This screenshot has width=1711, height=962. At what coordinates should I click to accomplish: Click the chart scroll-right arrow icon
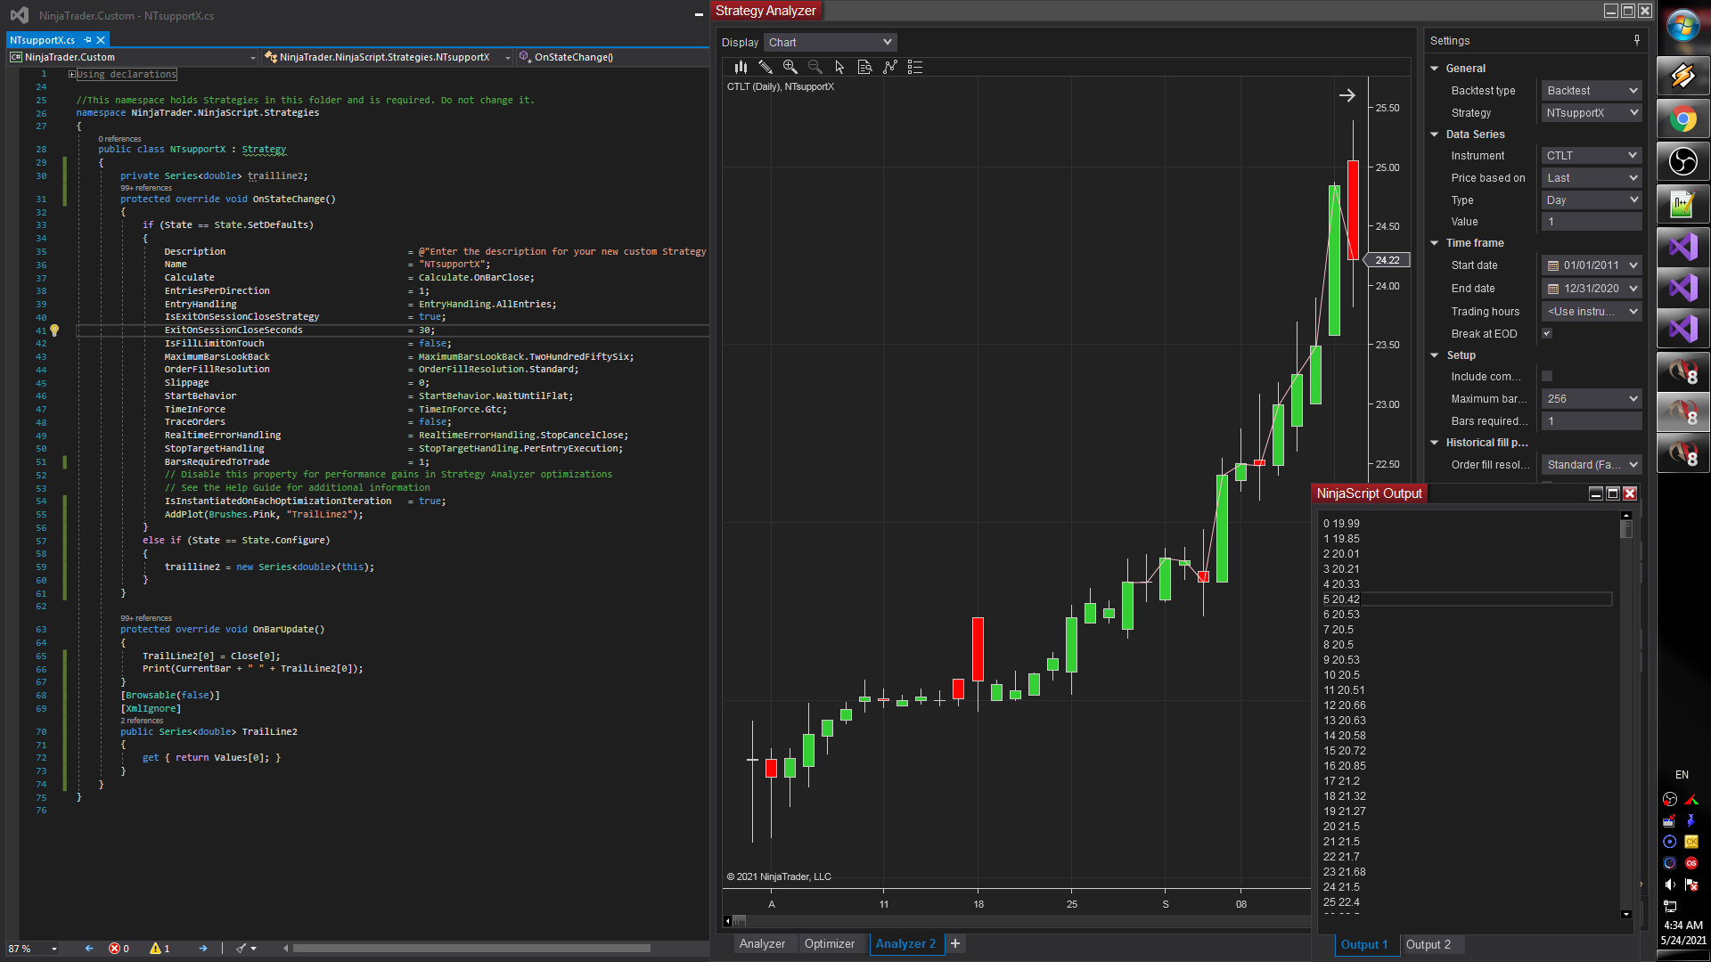pos(1347,95)
